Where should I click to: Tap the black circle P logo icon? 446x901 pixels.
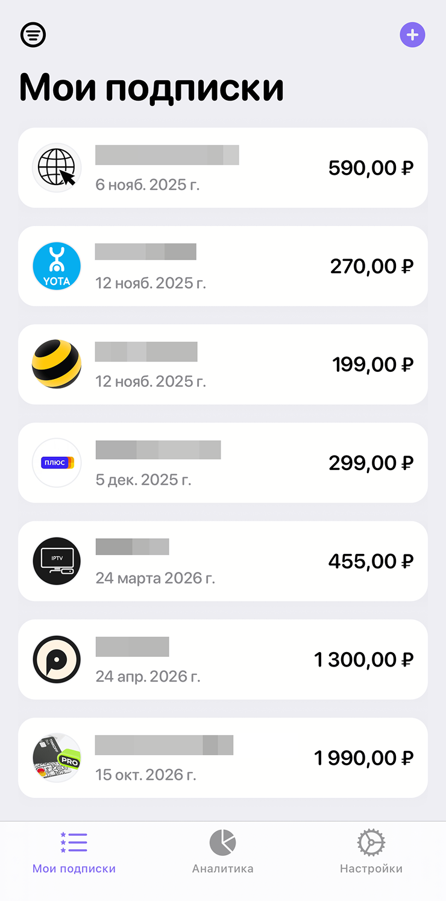[x=57, y=659]
